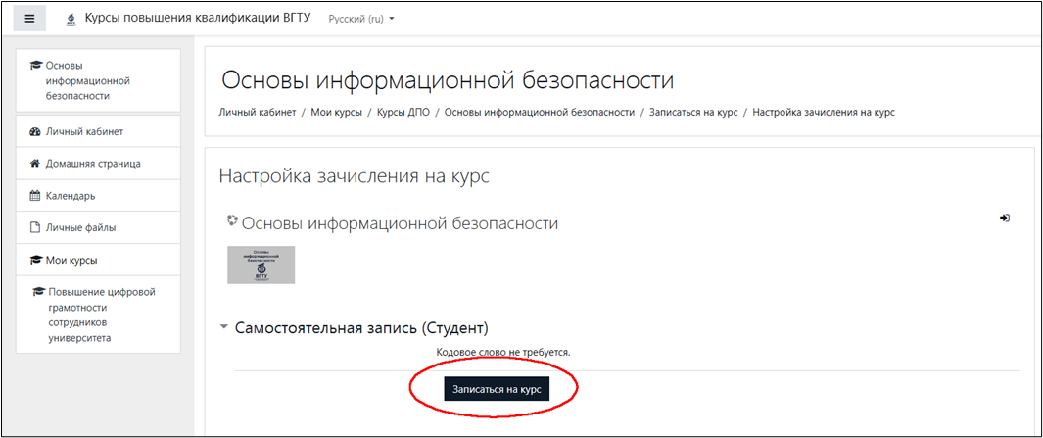This screenshot has height=438, width=1043.
Task: Click the graduation cap icon beside Мои курсы
Action: (35, 261)
